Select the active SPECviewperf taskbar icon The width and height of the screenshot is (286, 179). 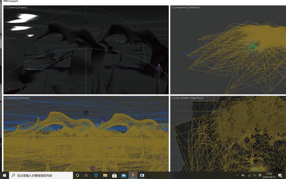click(x=133, y=175)
